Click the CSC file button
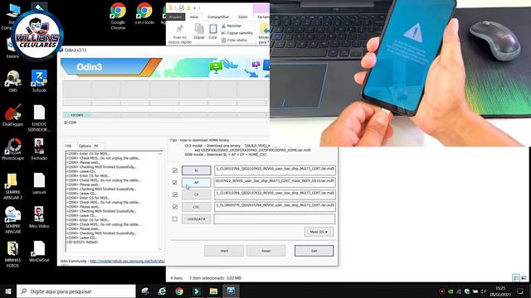 (197, 207)
